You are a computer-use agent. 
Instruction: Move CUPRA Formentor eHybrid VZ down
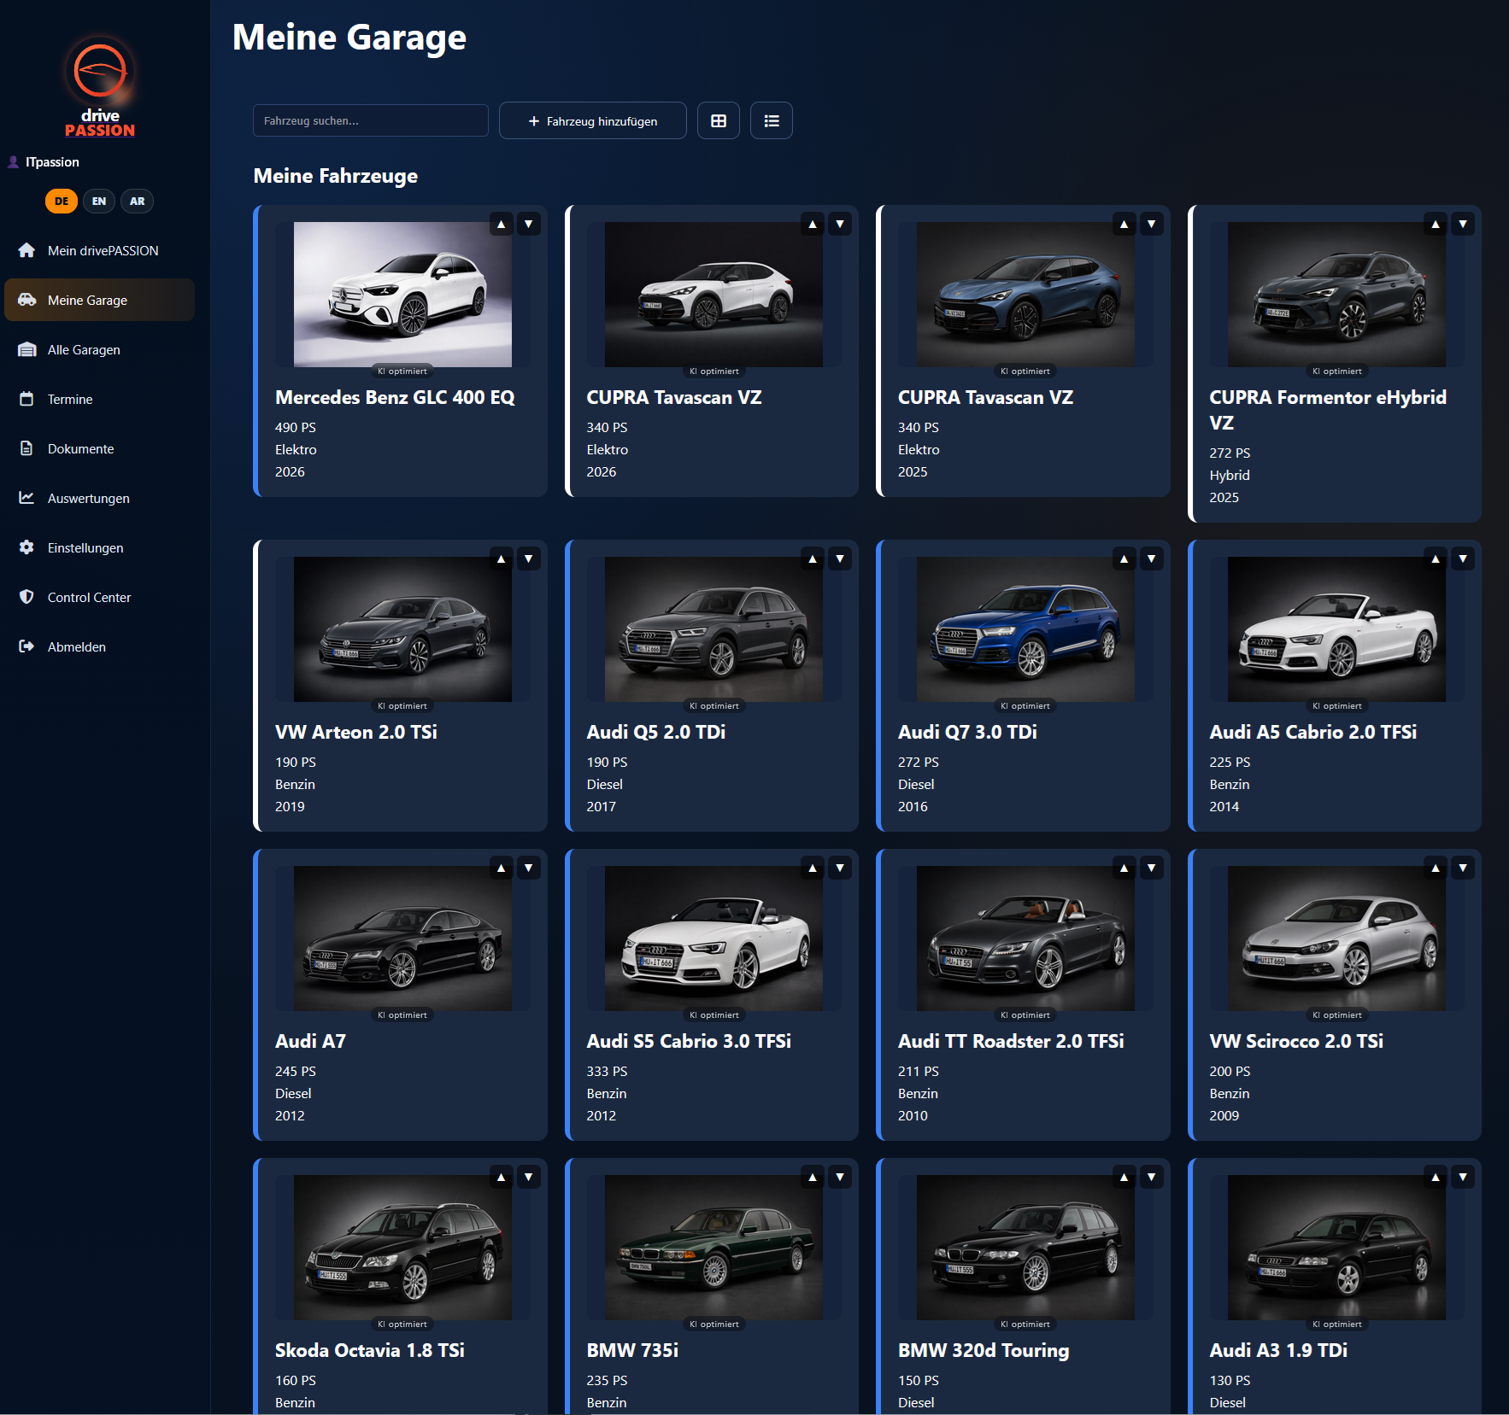point(1463,224)
